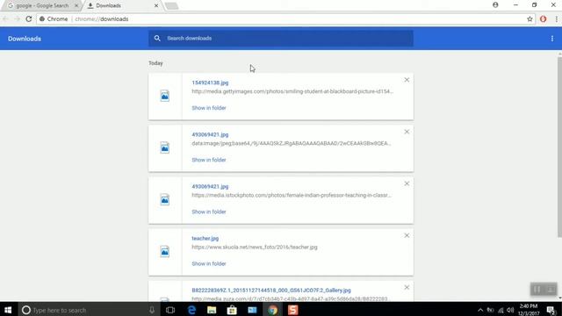Open Task View on the taskbar
Image resolution: width=562 pixels, height=316 pixels.
coord(170,310)
